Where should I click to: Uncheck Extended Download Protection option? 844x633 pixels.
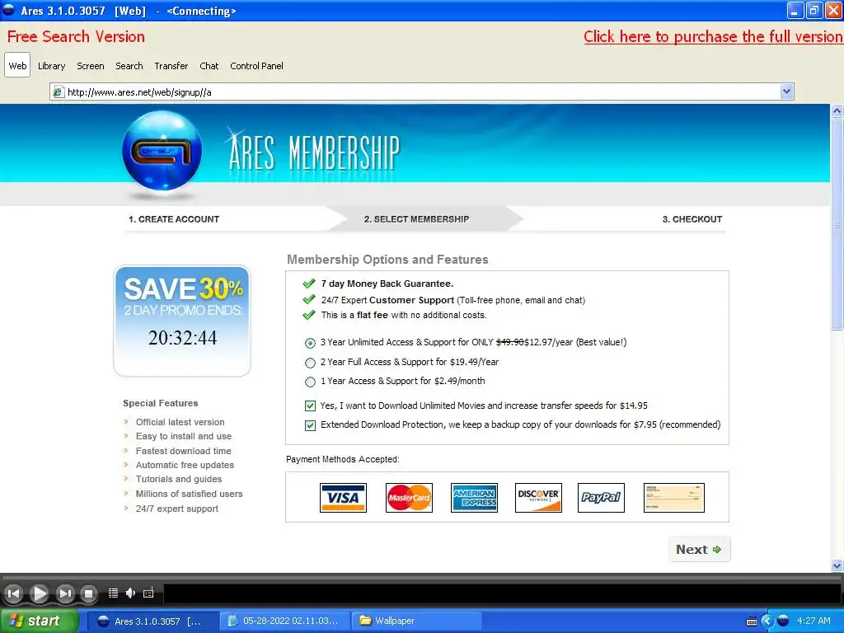click(310, 425)
